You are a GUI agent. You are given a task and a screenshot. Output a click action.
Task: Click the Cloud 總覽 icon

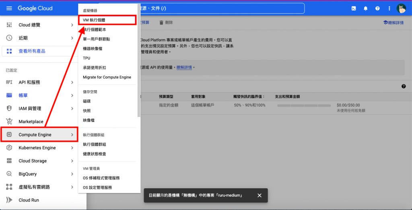point(9,25)
